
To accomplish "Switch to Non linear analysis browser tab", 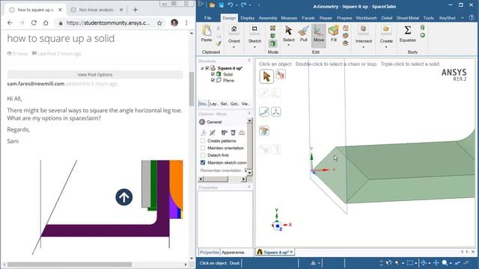I will [96, 10].
